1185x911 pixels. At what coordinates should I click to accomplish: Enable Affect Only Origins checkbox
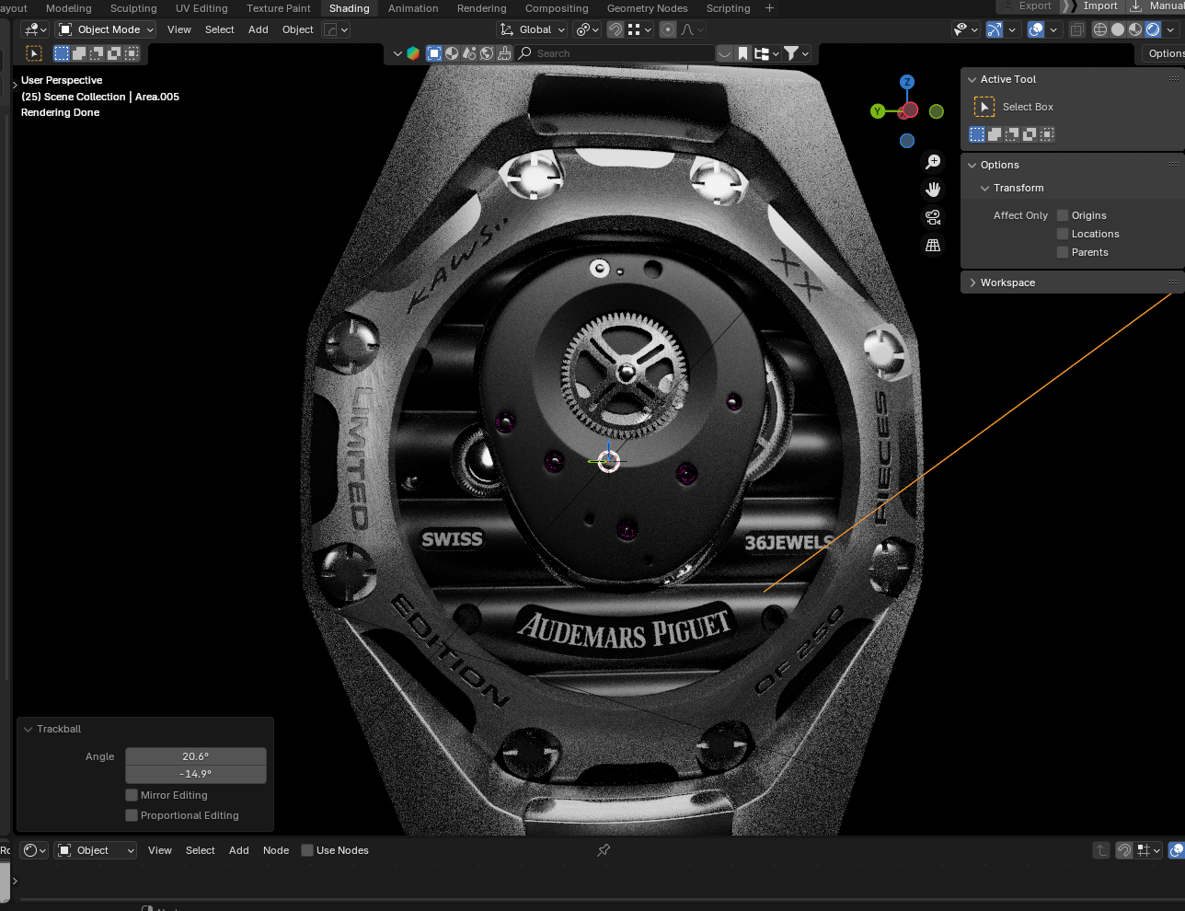1063,215
